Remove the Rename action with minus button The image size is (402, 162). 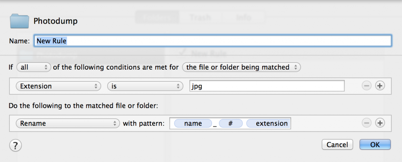(x=367, y=123)
